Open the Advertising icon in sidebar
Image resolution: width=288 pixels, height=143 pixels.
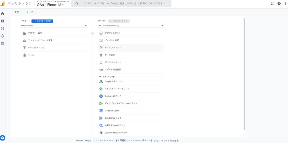point(3,36)
